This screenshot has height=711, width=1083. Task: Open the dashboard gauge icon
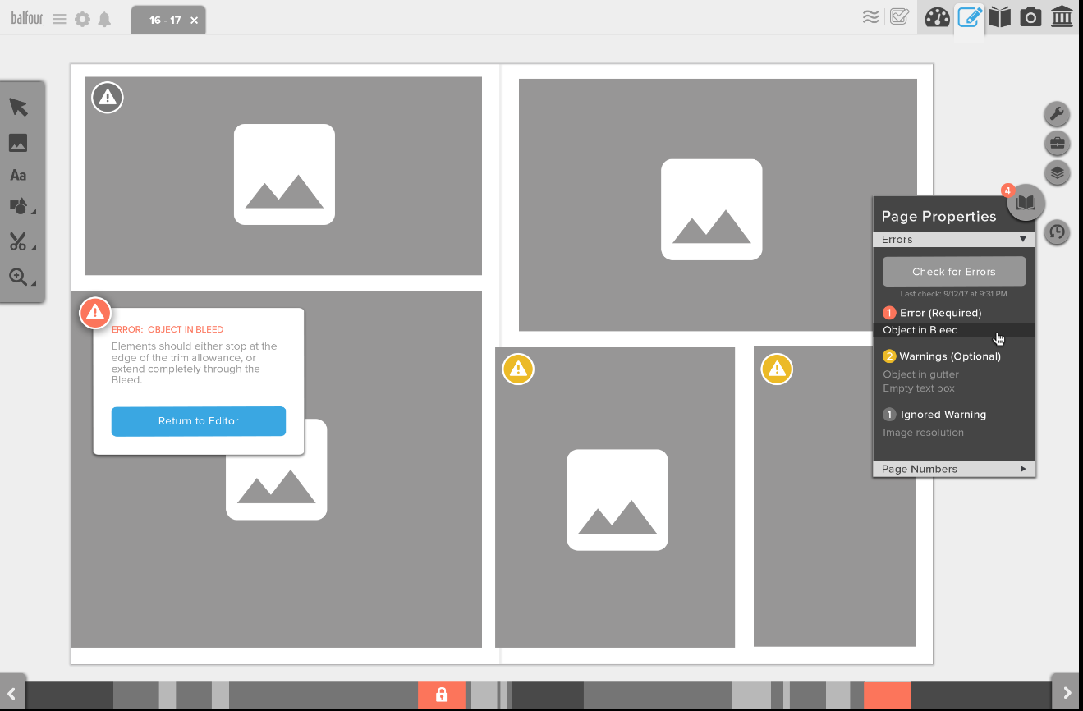(x=937, y=16)
